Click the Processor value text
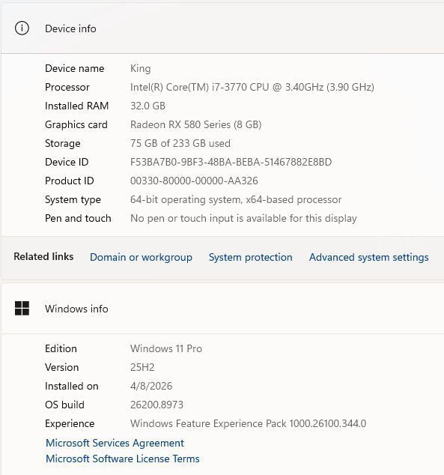This screenshot has height=475, width=444. point(252,87)
